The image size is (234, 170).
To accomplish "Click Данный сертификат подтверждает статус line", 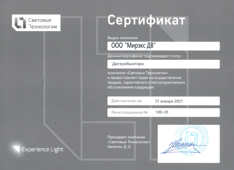I will pos(144,56).
